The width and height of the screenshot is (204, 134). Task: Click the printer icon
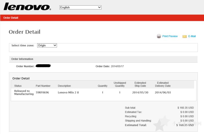(159, 36)
